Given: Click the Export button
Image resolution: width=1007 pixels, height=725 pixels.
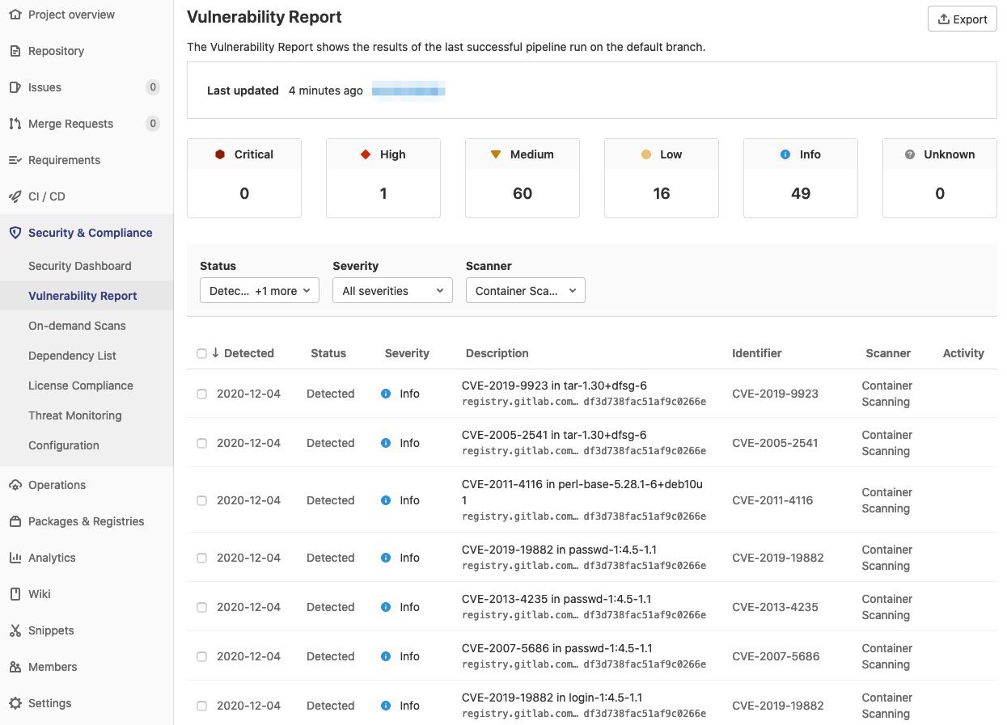Looking at the screenshot, I should coord(962,19).
